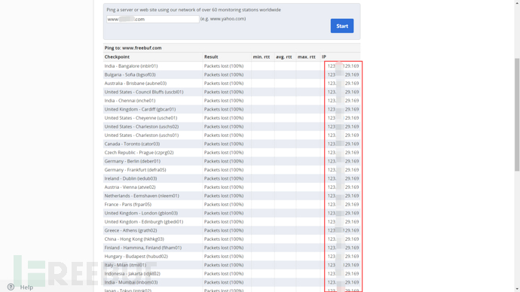The width and height of the screenshot is (520, 292).
Task: Select China - Hong Kong (hkhkg03) row
Action: [x=231, y=239]
